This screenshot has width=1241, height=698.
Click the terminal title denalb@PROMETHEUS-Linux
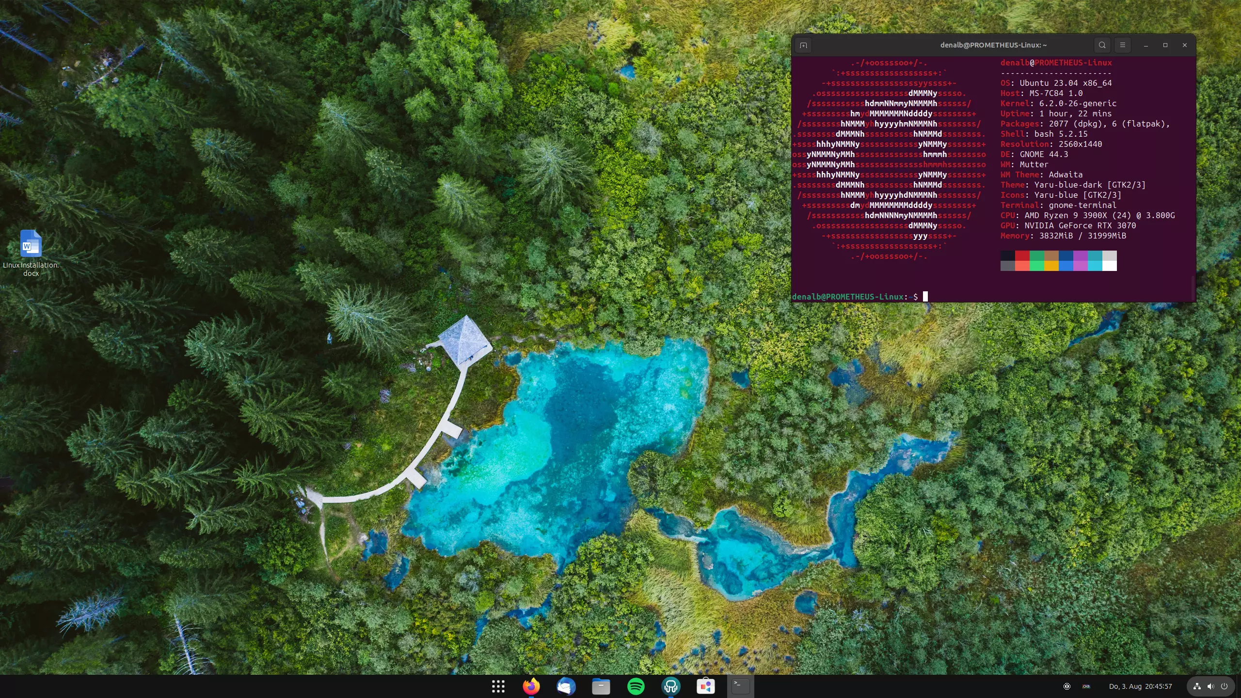pyautogui.click(x=993, y=45)
